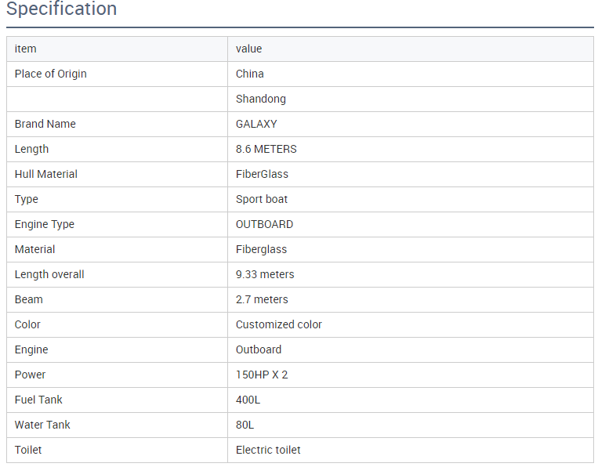Image resolution: width=598 pixels, height=467 pixels.
Task: Click the Shandong value cell
Action: 261,99
